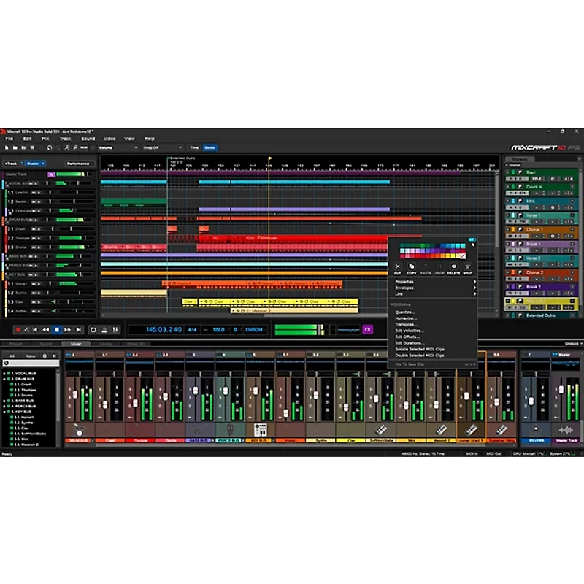This screenshot has height=584, width=584.
Task: Select the Cut icon in the context menu
Action: [x=399, y=266]
